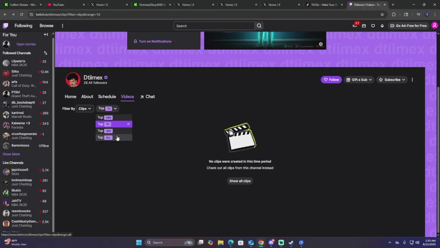Image resolution: width=440 pixels, height=248 pixels.
Task: Open CashNastyGam live channel entry
Action: point(26,223)
